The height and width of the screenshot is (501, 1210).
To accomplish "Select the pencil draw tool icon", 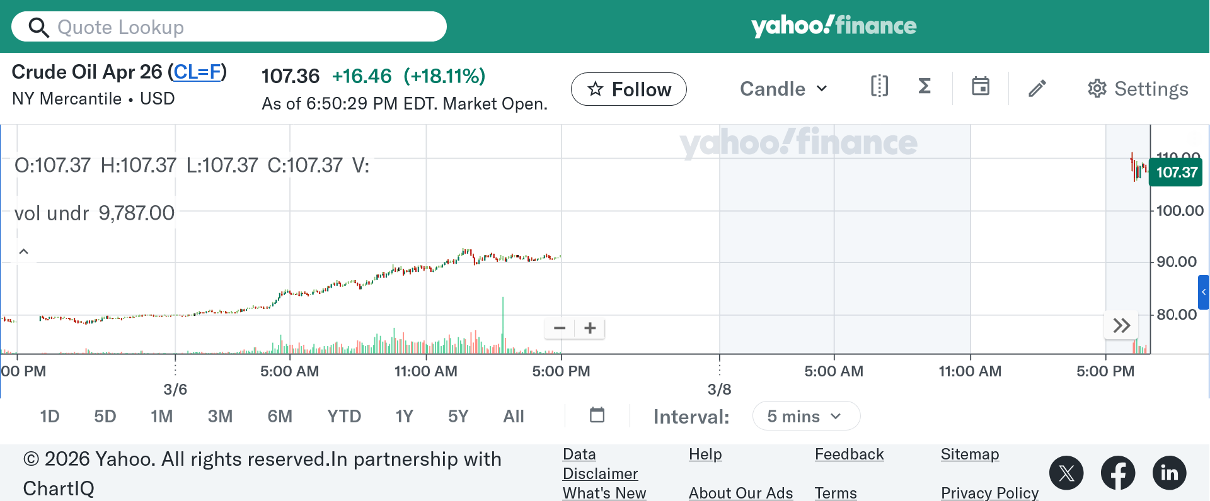I will [x=1037, y=88].
